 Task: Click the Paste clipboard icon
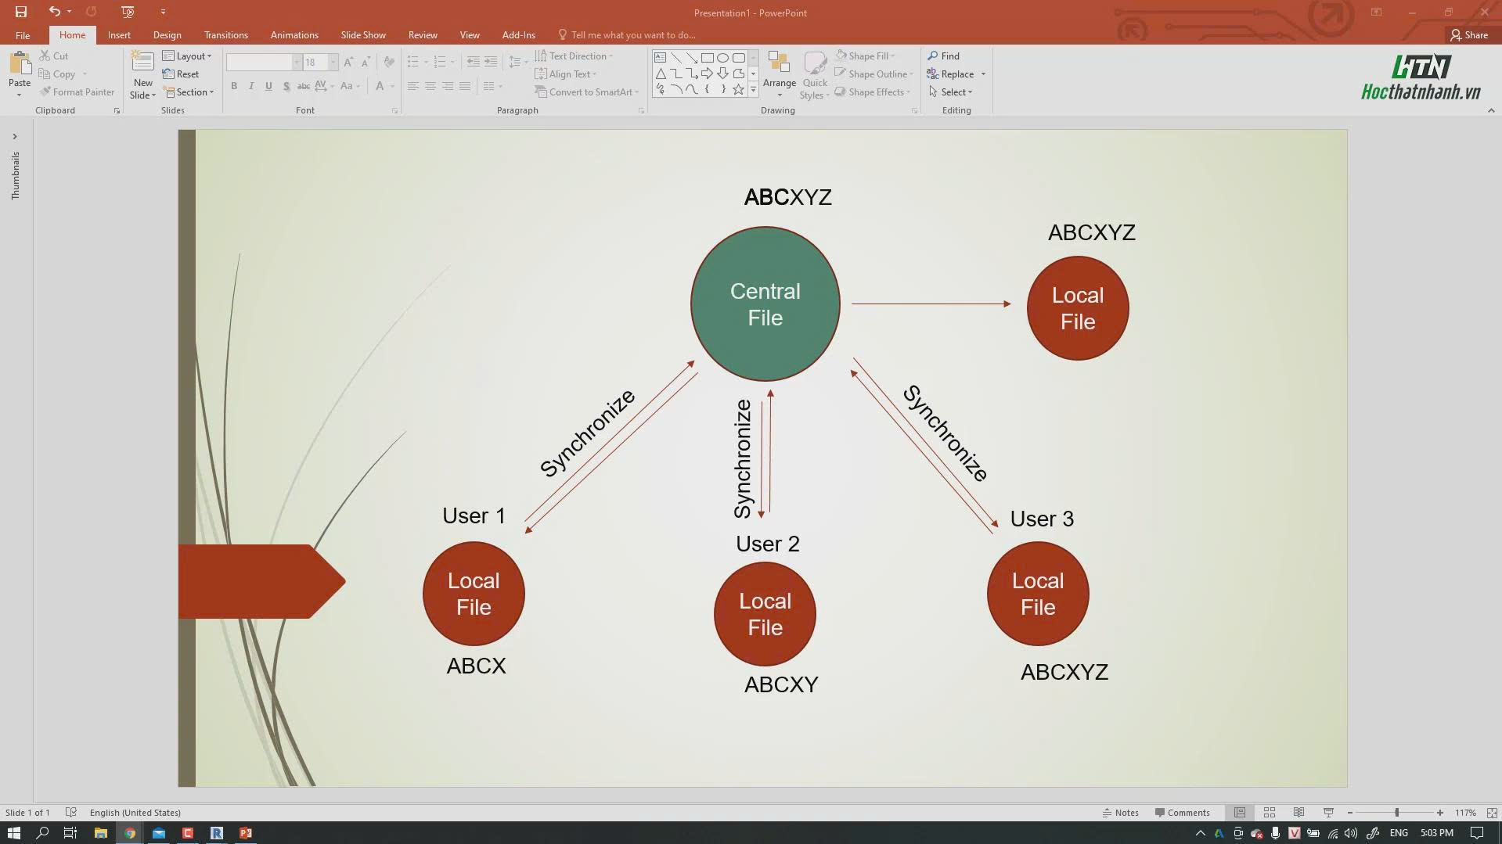pos(20,64)
